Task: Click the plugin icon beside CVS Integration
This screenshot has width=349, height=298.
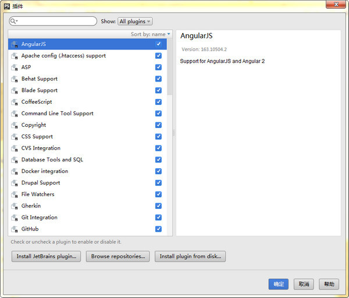Action: pos(15,148)
